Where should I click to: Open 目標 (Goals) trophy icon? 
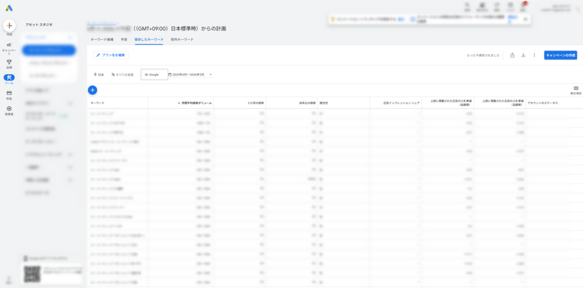coord(9,63)
